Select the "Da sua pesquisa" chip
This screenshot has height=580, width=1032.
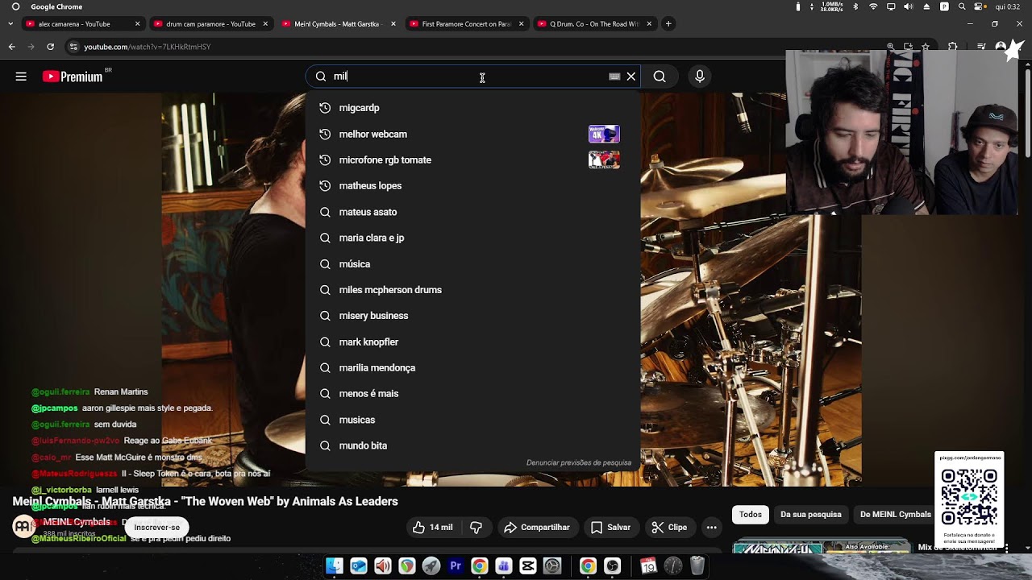pos(811,515)
